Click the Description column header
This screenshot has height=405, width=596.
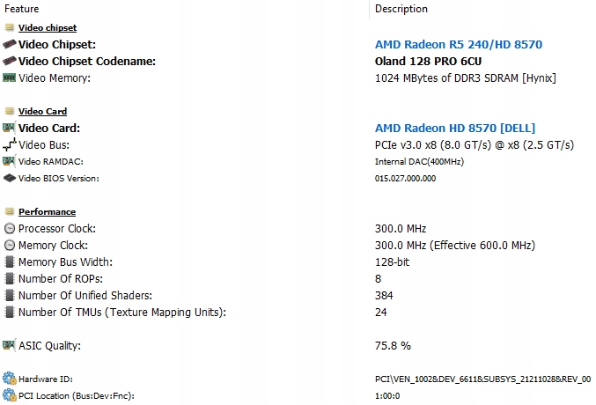tap(401, 9)
